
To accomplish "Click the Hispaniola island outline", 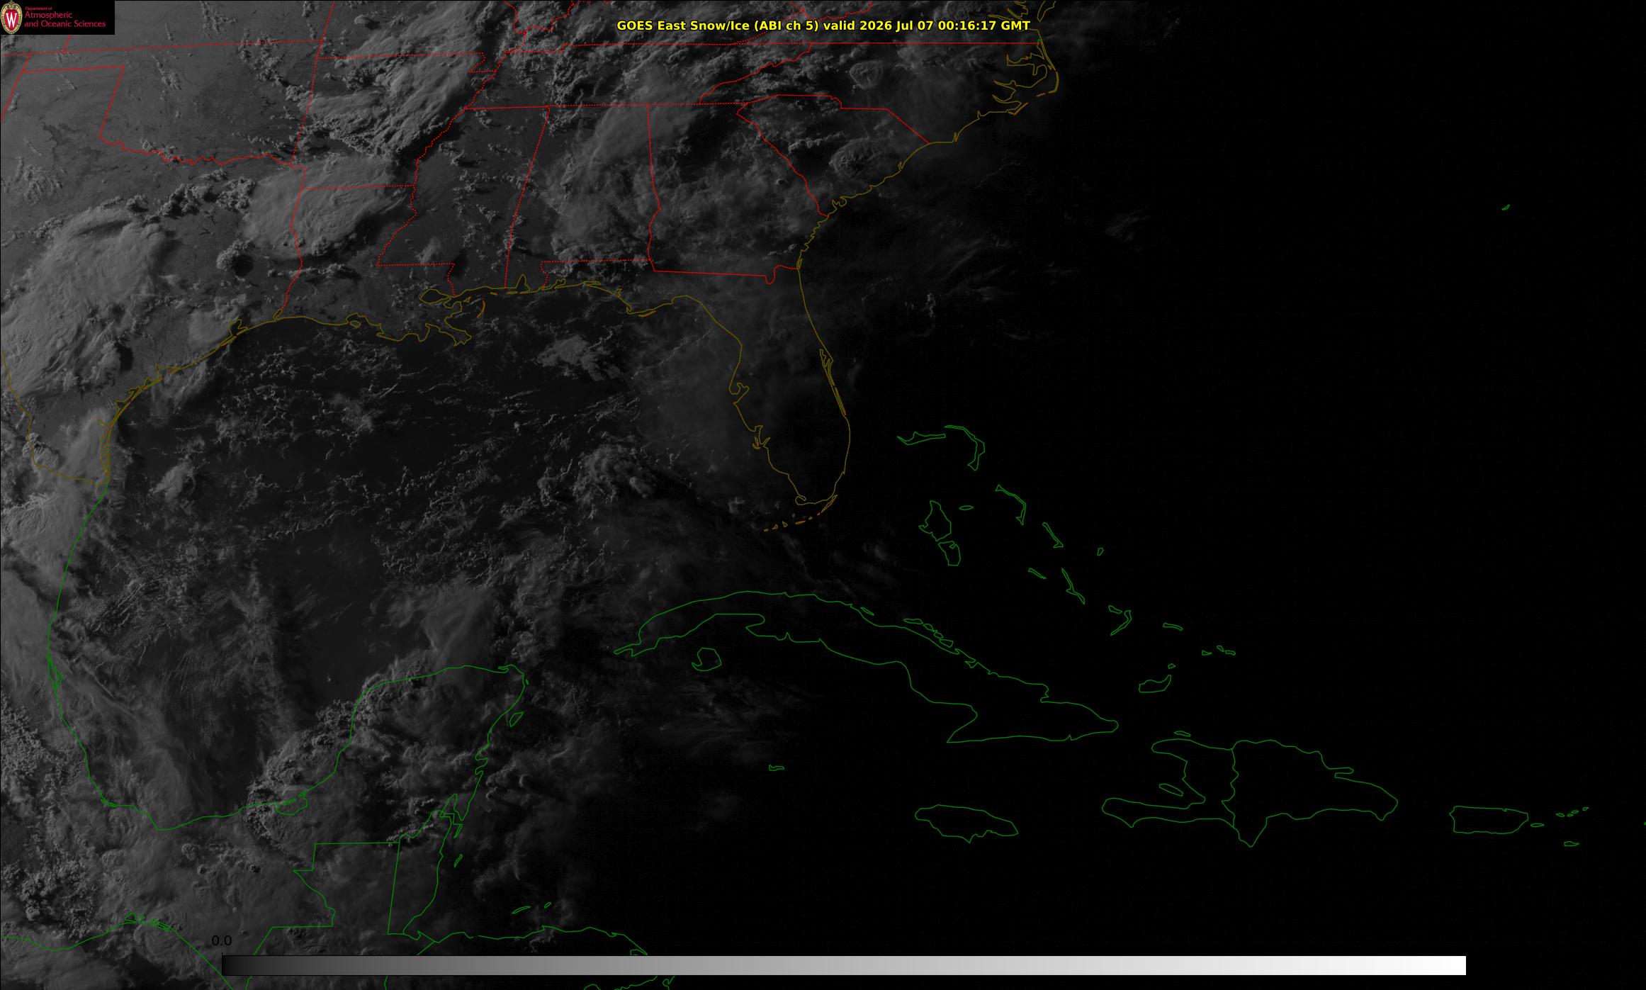I will tap(1251, 792).
